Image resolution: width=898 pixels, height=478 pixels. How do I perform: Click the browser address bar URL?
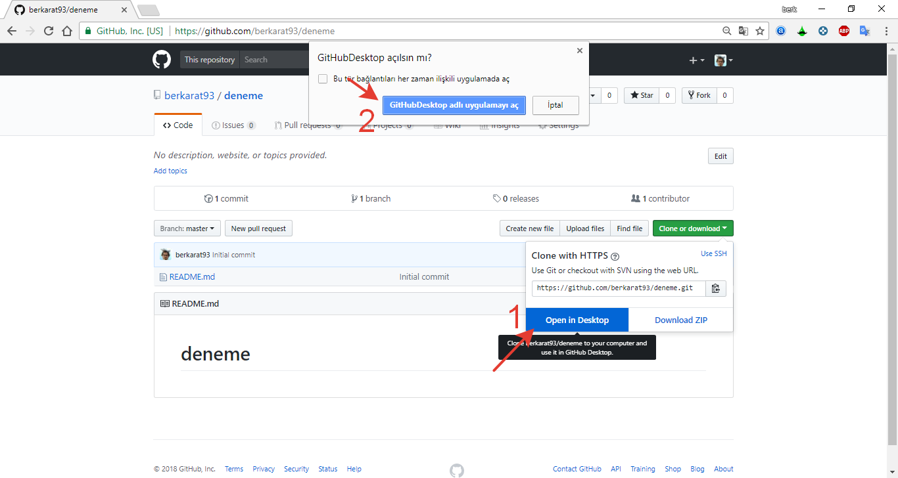(x=255, y=31)
